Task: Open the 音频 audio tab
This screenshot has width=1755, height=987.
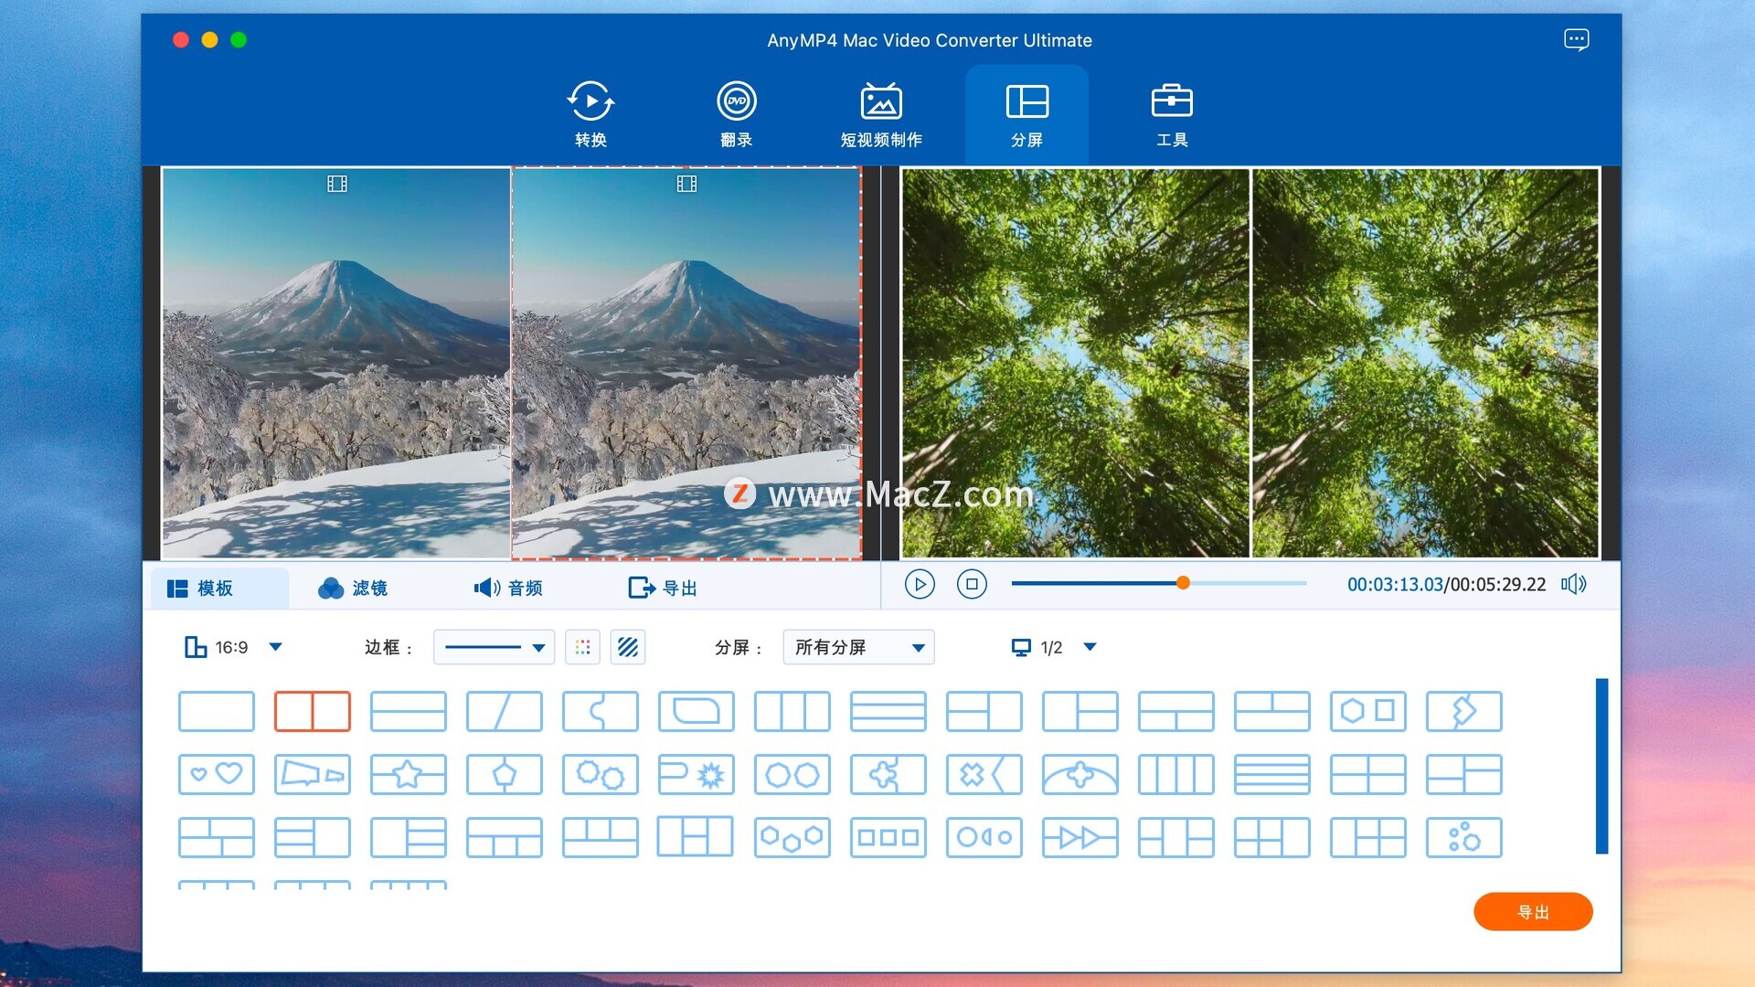Action: (x=508, y=588)
